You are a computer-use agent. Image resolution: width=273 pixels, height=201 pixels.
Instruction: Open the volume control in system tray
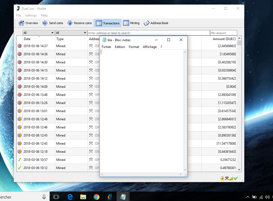tap(267, 197)
